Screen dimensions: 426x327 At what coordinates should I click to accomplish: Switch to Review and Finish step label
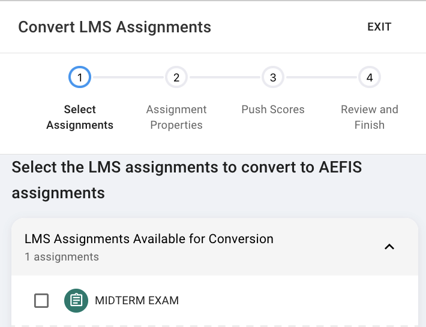coord(370,117)
